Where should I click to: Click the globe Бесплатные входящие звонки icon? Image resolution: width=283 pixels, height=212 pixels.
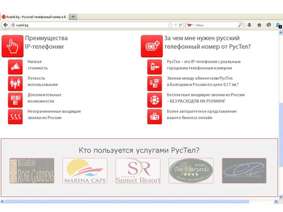pos(155,100)
